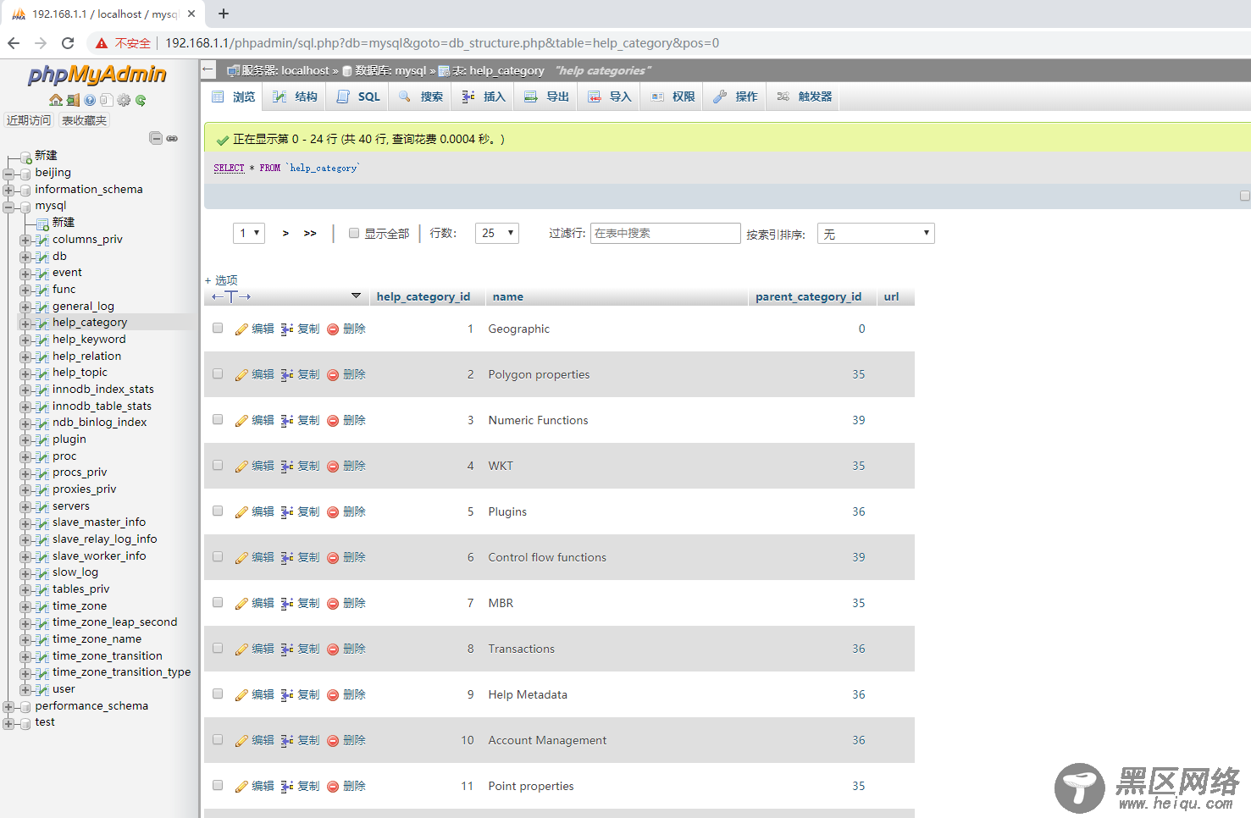Open the page number dropdown

pos(249,233)
